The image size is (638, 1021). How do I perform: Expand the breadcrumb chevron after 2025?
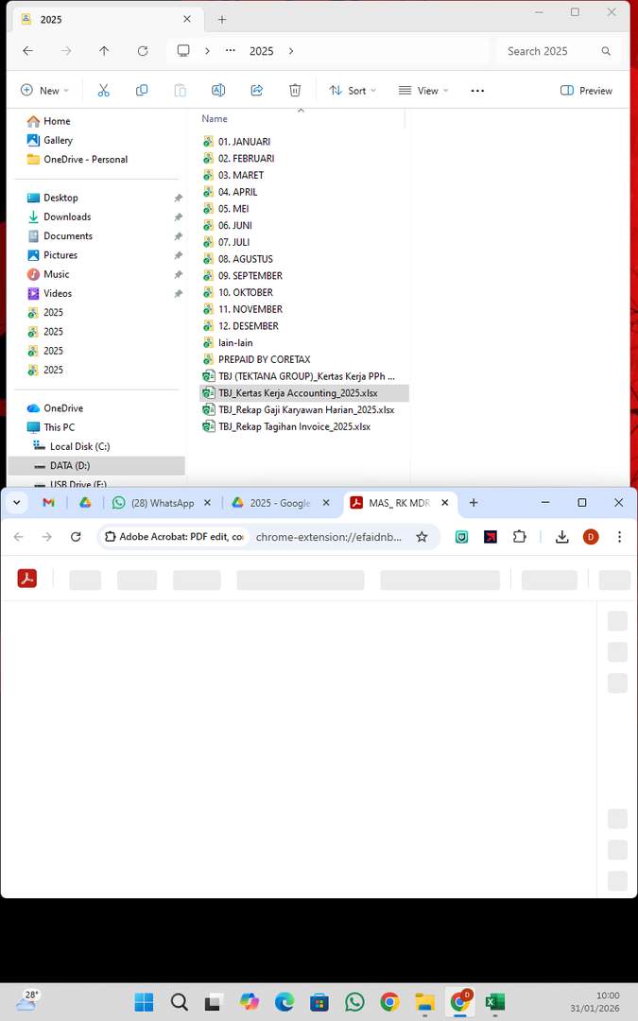click(x=291, y=51)
